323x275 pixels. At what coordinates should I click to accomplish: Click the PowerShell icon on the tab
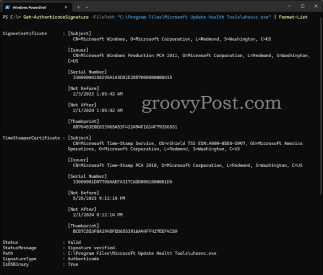[x=8, y=7]
